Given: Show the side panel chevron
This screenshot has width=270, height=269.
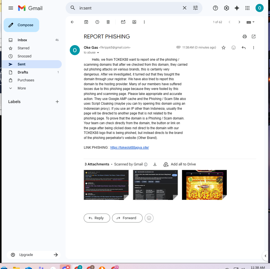Looking at the screenshot, I should click(266, 256).
